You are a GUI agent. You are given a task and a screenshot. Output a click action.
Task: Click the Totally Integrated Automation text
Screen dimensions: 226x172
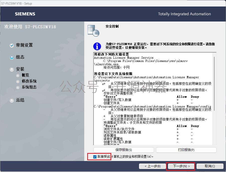[x=184, y=14]
